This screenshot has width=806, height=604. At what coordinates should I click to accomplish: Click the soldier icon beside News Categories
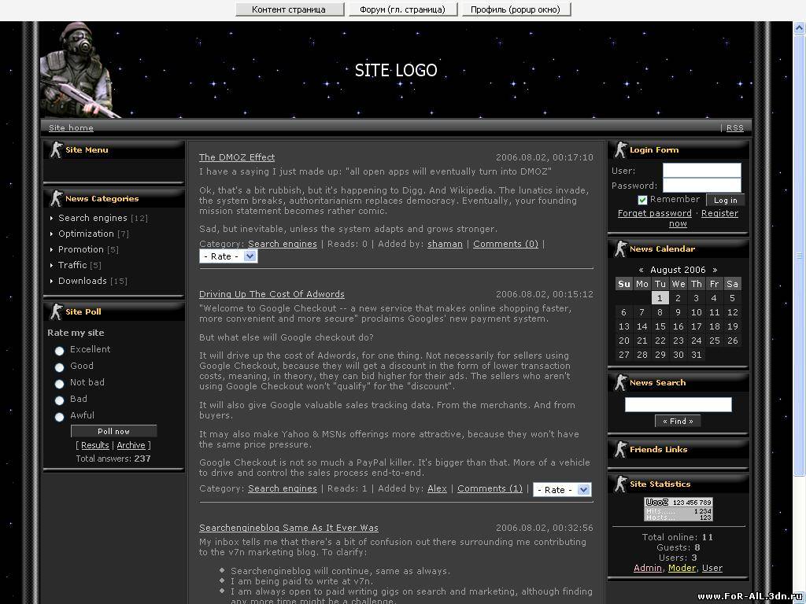coord(56,199)
